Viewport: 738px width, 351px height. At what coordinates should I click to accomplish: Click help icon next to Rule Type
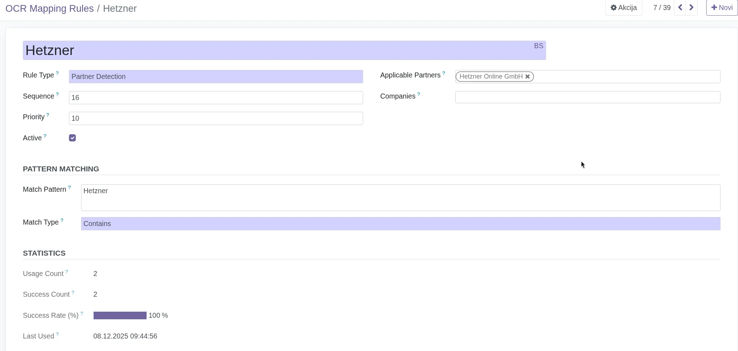click(x=57, y=73)
